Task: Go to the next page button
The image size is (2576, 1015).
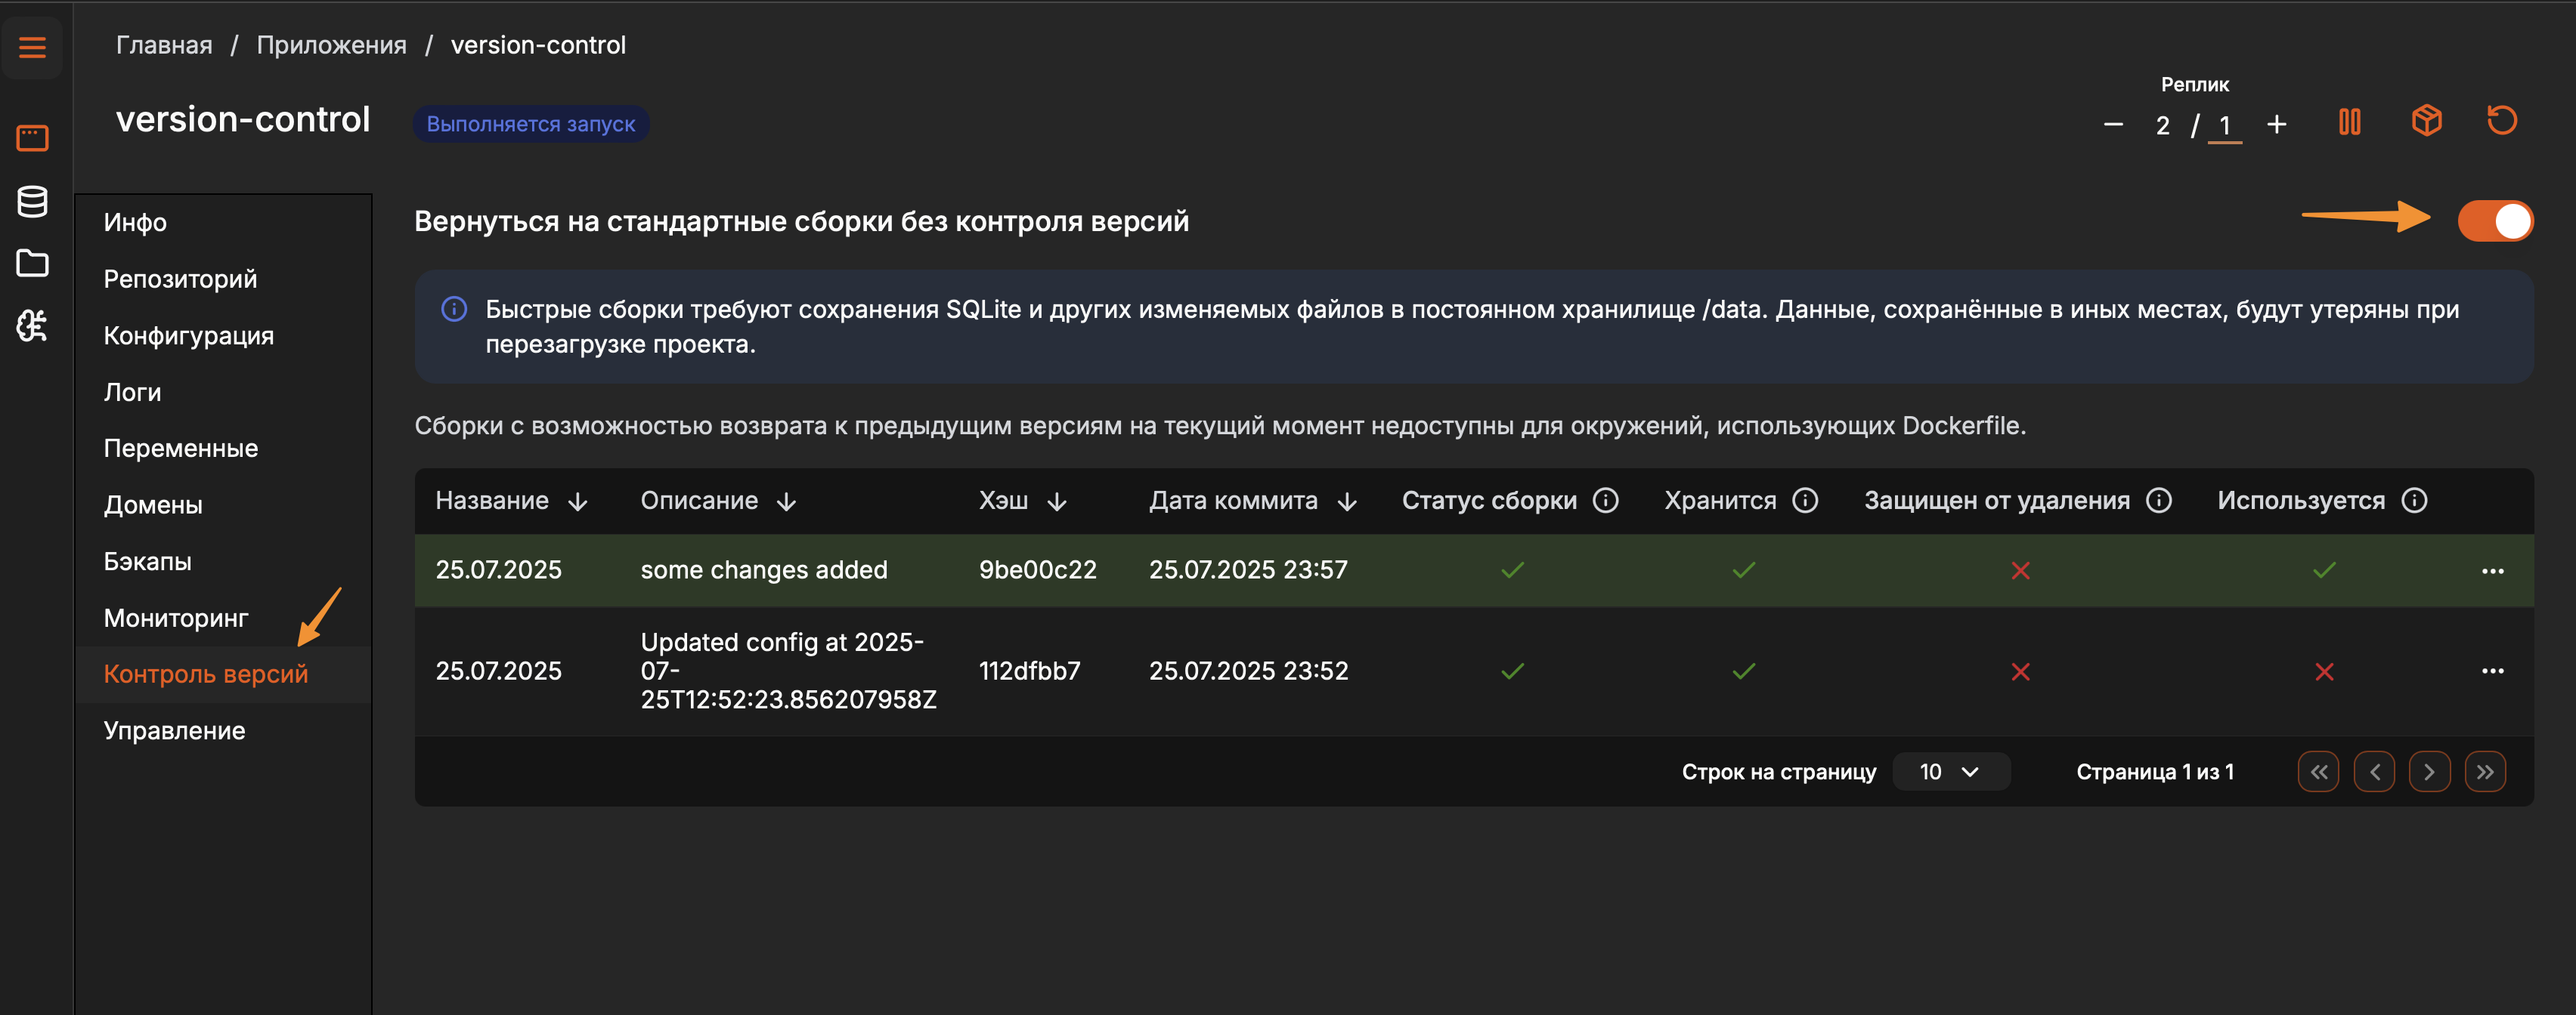Action: tap(2429, 773)
